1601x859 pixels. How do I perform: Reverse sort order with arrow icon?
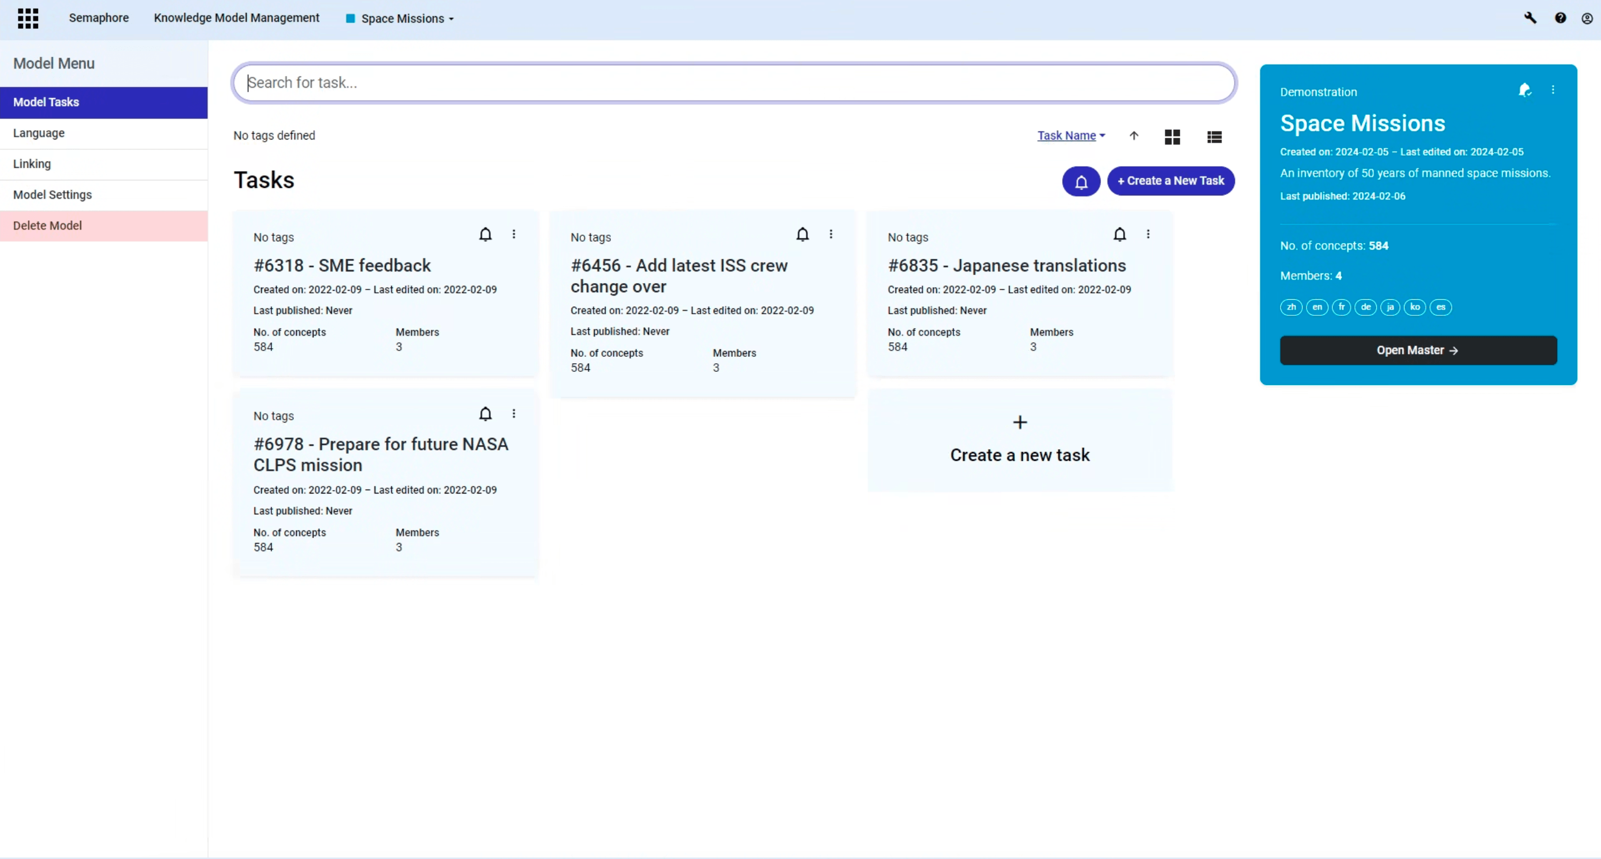pyautogui.click(x=1134, y=135)
